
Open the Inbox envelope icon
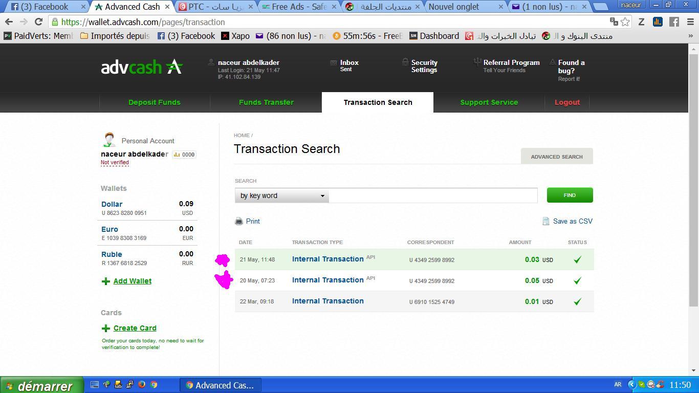[334, 62]
